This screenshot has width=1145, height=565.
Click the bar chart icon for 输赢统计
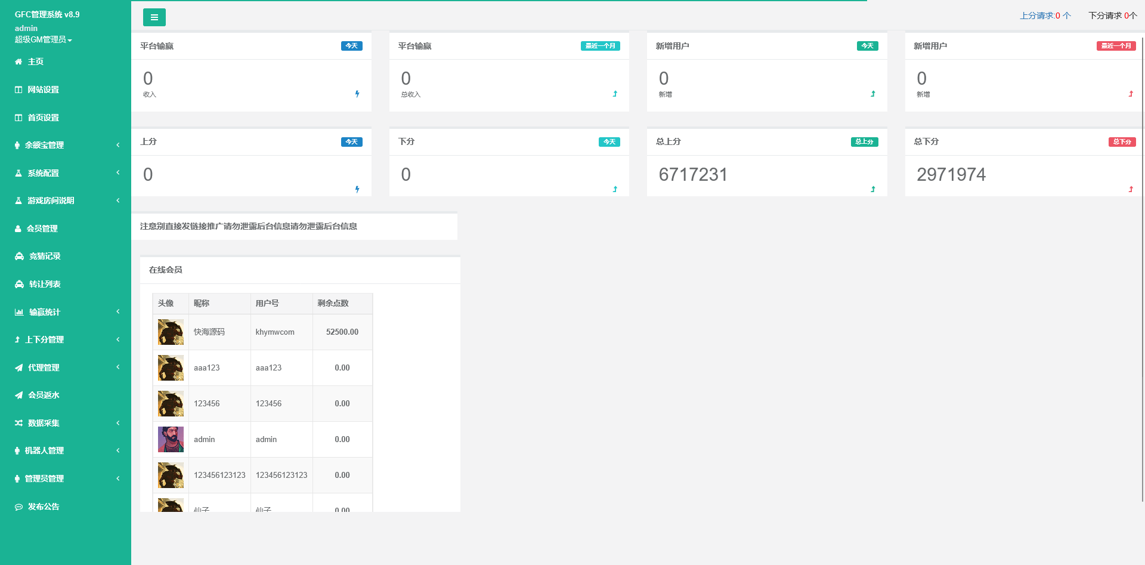19,312
